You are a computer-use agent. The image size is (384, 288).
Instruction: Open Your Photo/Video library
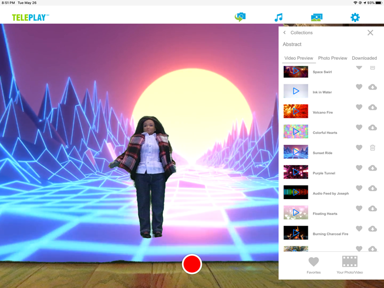349,264
